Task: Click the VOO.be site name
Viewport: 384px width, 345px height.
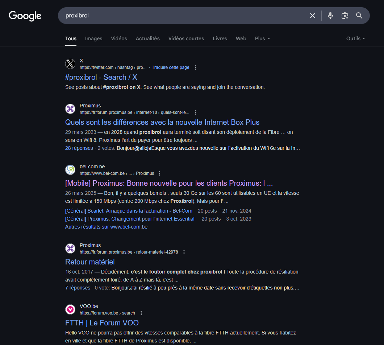Action: (x=89, y=306)
